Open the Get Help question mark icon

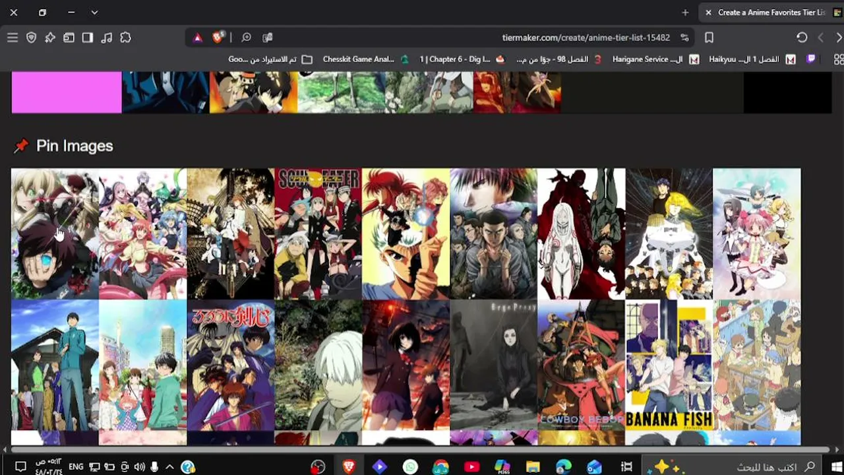coord(188,467)
